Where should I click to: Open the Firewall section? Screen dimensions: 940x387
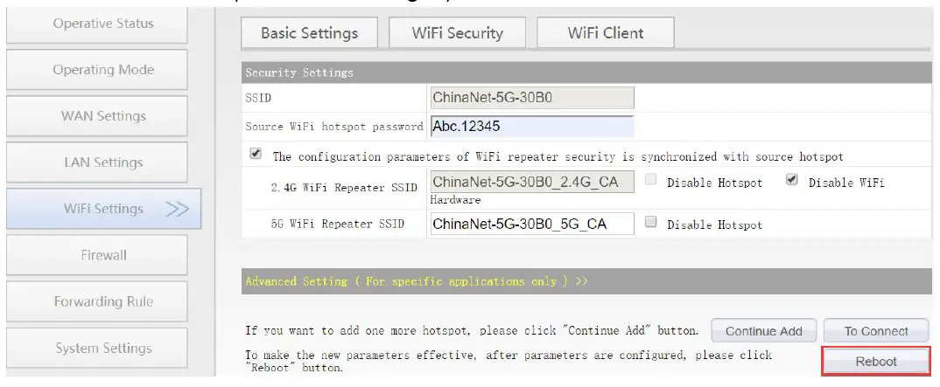point(103,255)
